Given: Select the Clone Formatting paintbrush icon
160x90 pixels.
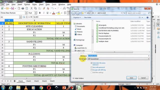Looking at the screenshot, I should pyautogui.click(x=44, y=8).
